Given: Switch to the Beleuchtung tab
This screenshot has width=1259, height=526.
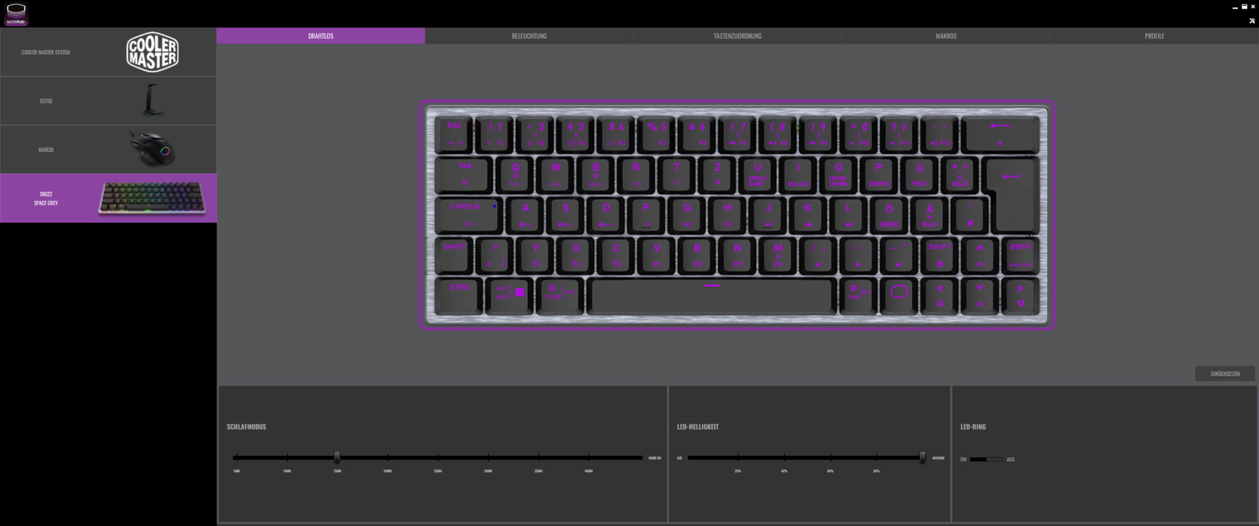Looking at the screenshot, I should click(x=529, y=36).
